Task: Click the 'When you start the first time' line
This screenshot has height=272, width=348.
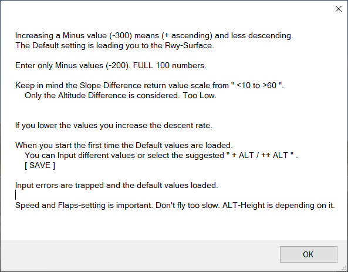Action: pyautogui.click(x=124, y=145)
